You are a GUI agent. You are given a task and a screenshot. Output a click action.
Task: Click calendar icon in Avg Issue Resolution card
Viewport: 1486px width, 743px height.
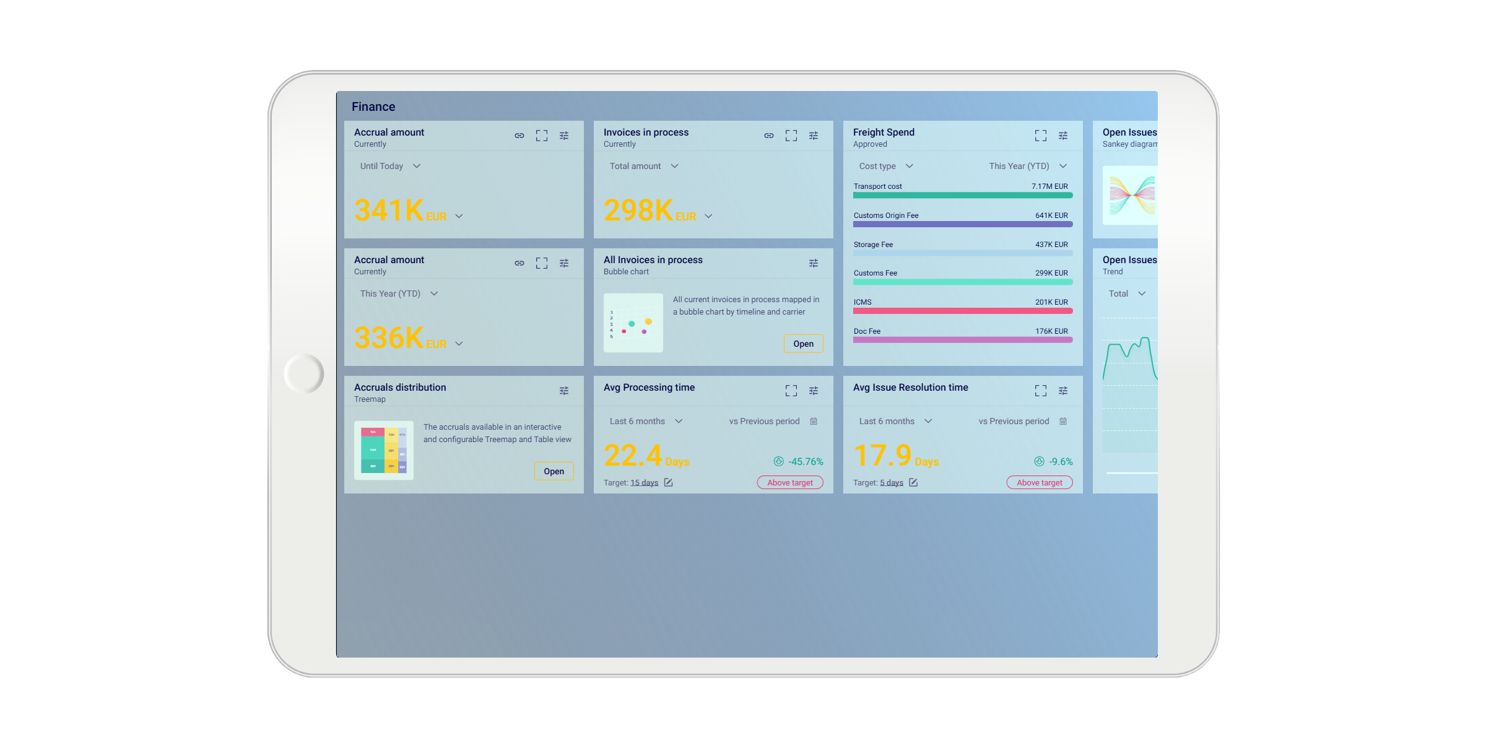(x=1062, y=421)
